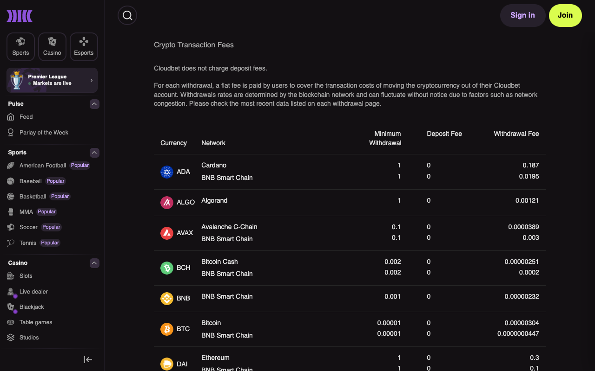The image size is (595, 371).
Task: Click the Cloudbet logo icon
Action: click(20, 16)
